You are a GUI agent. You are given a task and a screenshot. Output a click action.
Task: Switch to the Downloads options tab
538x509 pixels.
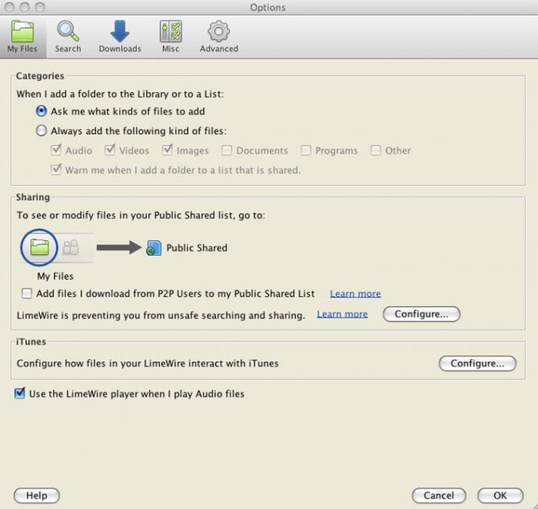[x=120, y=37]
